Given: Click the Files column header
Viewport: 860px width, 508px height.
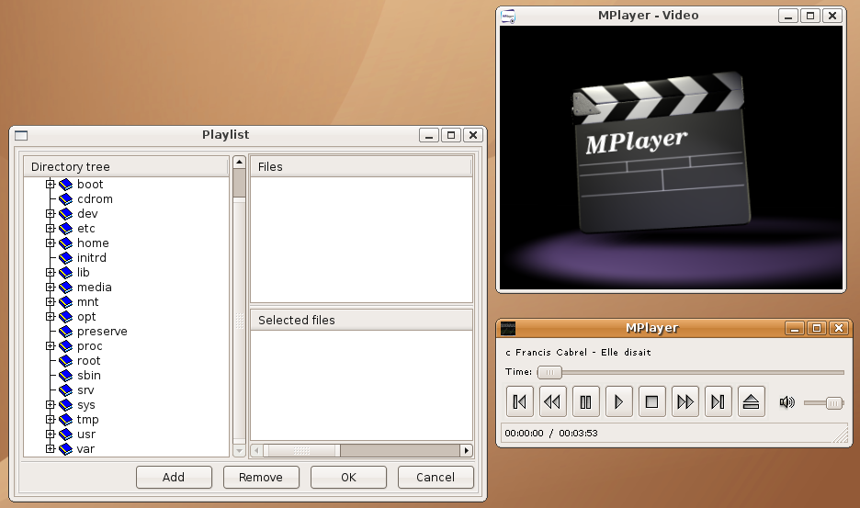Looking at the screenshot, I should 361,167.
